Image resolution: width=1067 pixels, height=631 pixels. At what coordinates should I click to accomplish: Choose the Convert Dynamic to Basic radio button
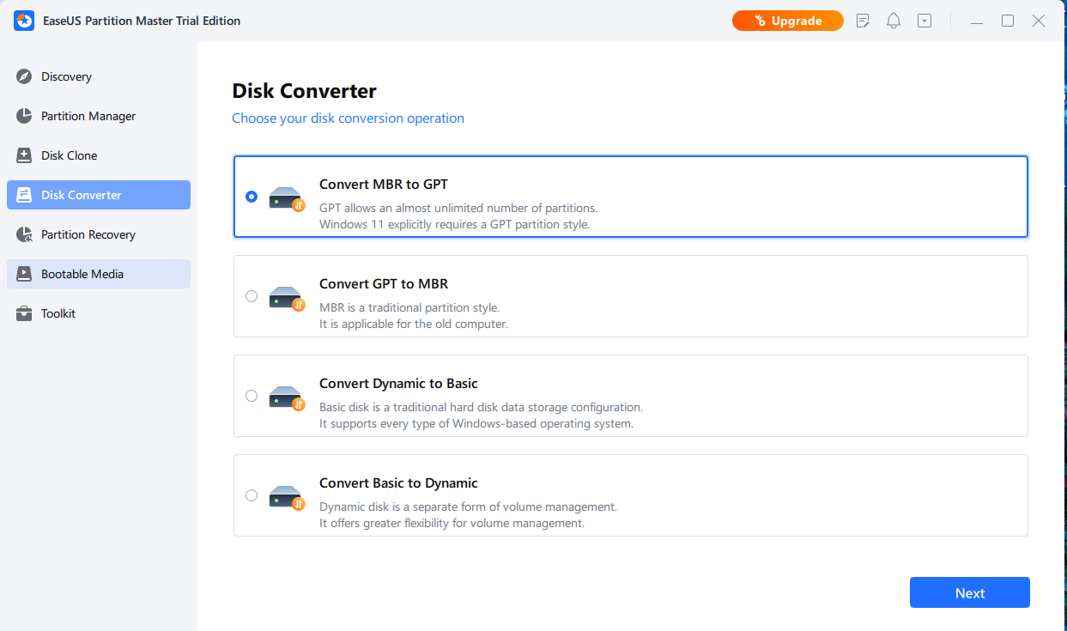point(252,396)
